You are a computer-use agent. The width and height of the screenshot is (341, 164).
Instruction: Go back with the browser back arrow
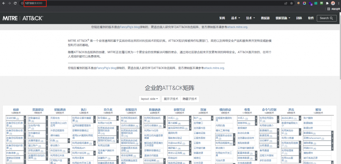[x=4, y=3]
